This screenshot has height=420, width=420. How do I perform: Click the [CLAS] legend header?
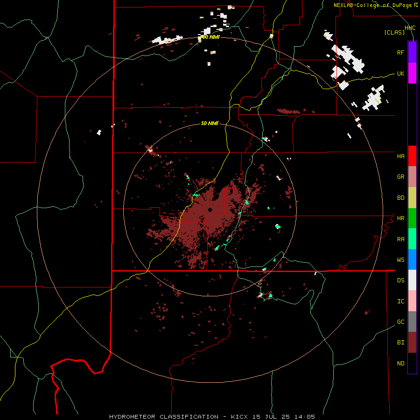pos(394,33)
